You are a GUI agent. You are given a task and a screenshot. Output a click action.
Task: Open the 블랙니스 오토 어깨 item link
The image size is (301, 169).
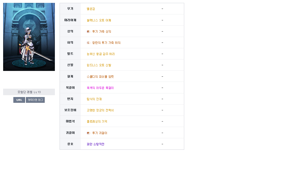coord(99,20)
